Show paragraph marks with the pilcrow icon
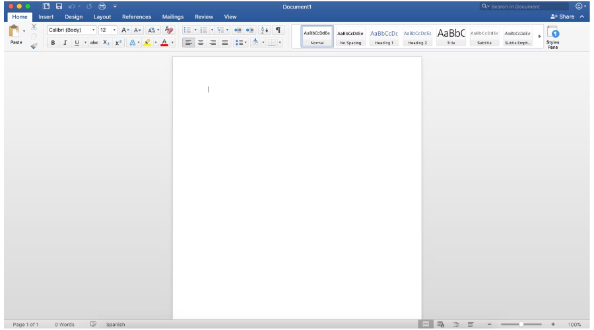The image size is (594, 330). pyautogui.click(x=278, y=30)
